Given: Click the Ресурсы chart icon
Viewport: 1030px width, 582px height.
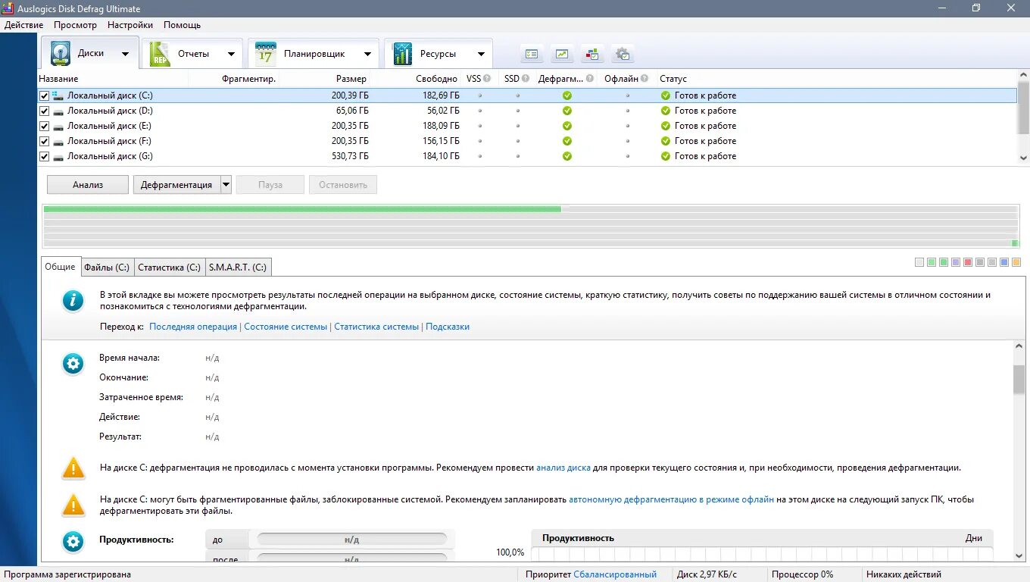Looking at the screenshot, I should [402, 54].
